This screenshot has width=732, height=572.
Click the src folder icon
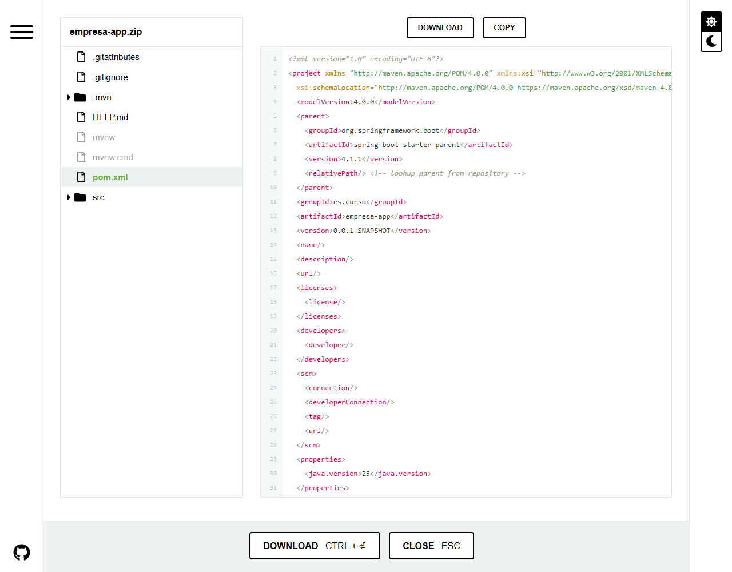click(x=80, y=197)
